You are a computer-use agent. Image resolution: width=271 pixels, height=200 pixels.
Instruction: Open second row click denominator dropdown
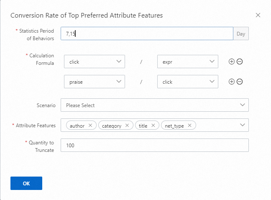click(188, 82)
